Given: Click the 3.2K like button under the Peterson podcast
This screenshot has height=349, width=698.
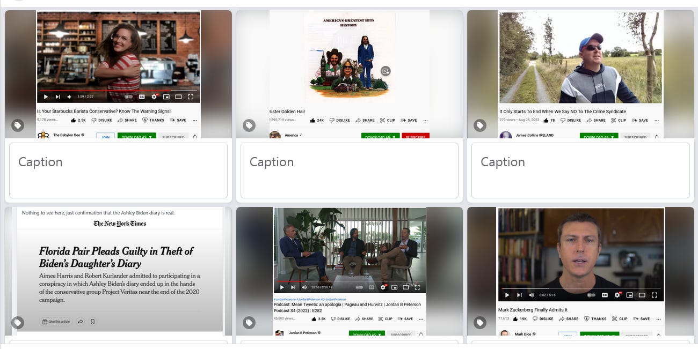Looking at the screenshot, I should click(318, 318).
